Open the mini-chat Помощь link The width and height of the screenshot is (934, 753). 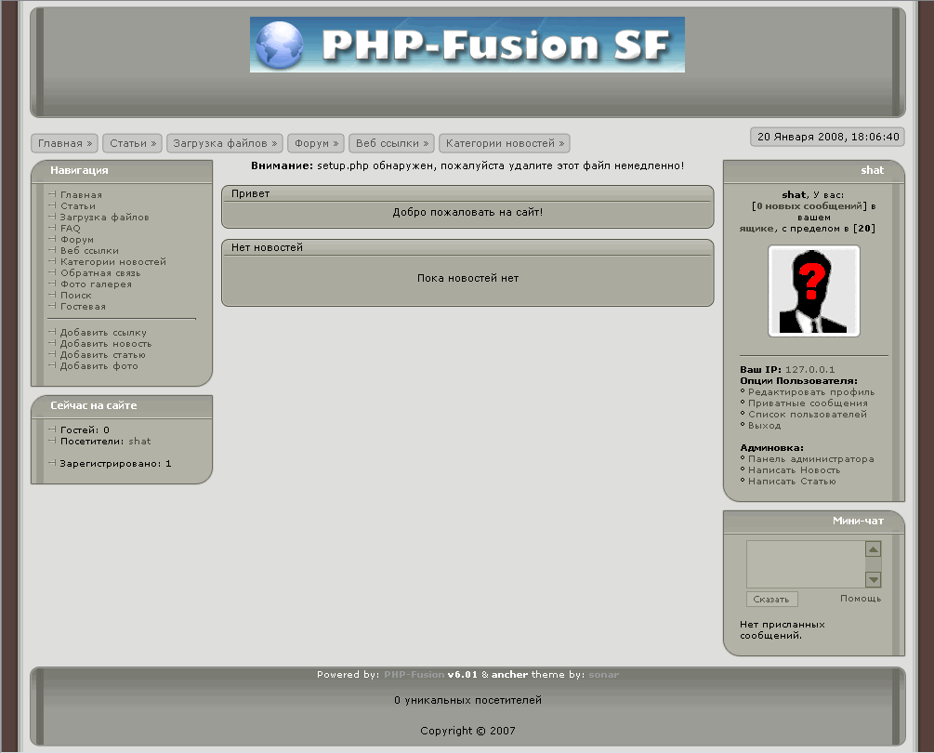pos(861,599)
